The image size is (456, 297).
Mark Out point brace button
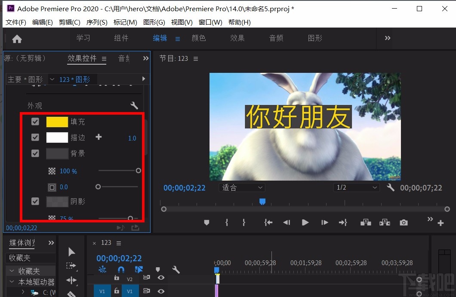click(244, 223)
